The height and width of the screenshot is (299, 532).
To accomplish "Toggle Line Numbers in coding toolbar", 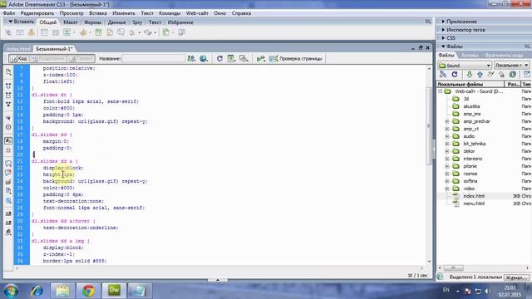I will 8,140.
